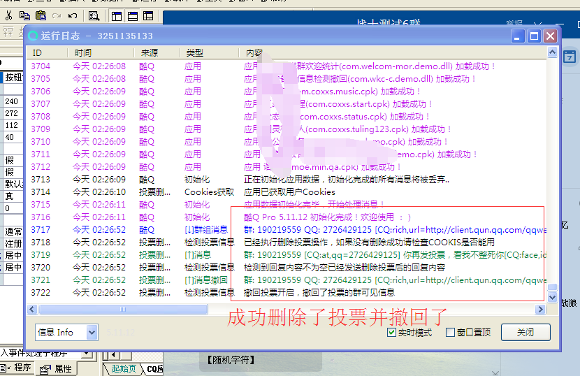
Task: Click the Undo arrow icon in IDE toolbar
Action: [x=73, y=16]
